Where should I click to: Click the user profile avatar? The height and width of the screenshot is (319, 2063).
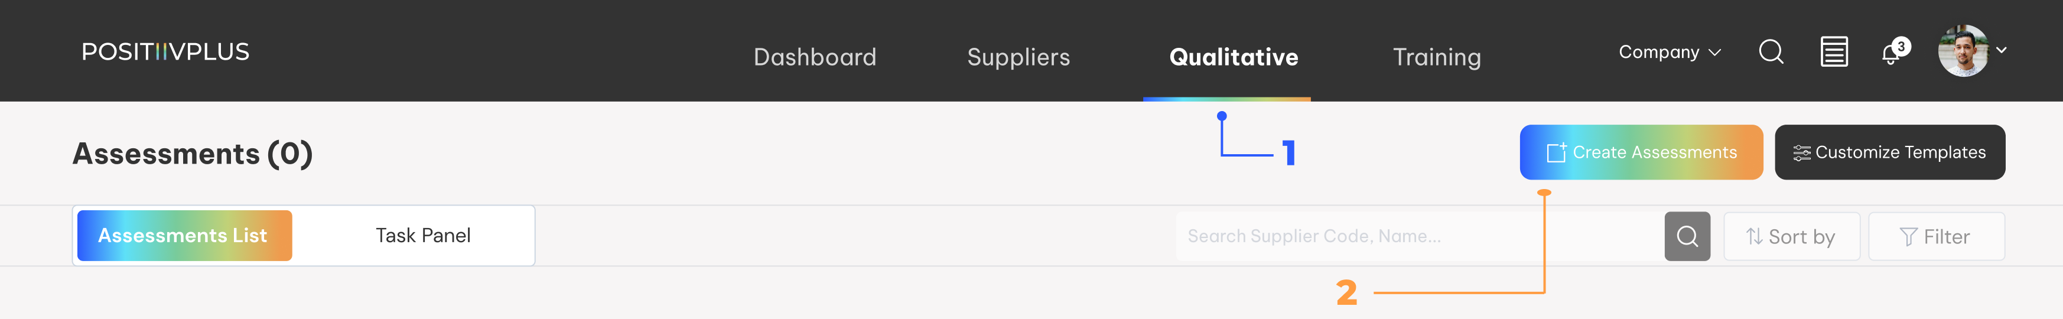[1962, 51]
